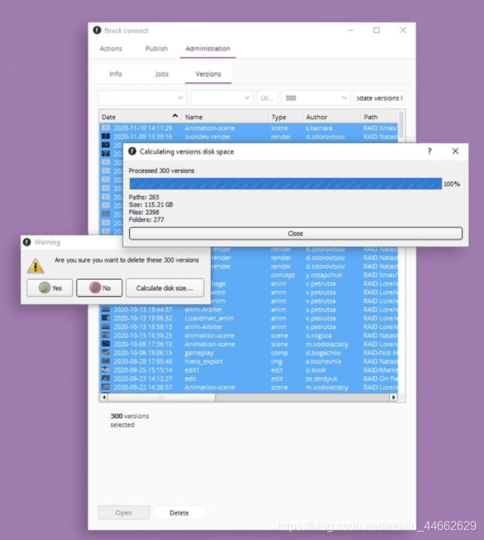Open the 300 limit dropdown

[316, 98]
